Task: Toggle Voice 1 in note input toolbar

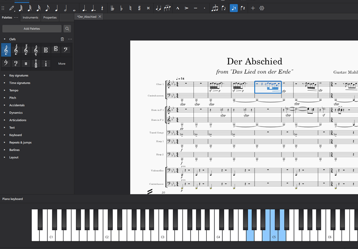Action: [234, 8]
